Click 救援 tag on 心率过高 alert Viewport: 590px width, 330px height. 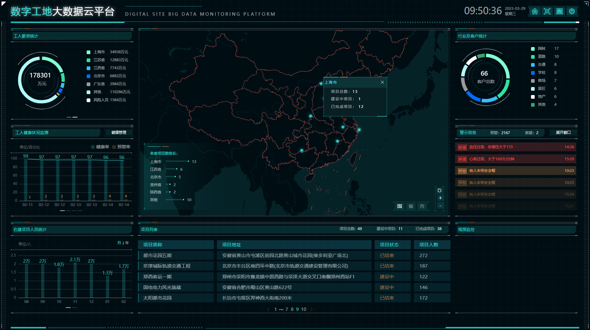click(x=462, y=159)
